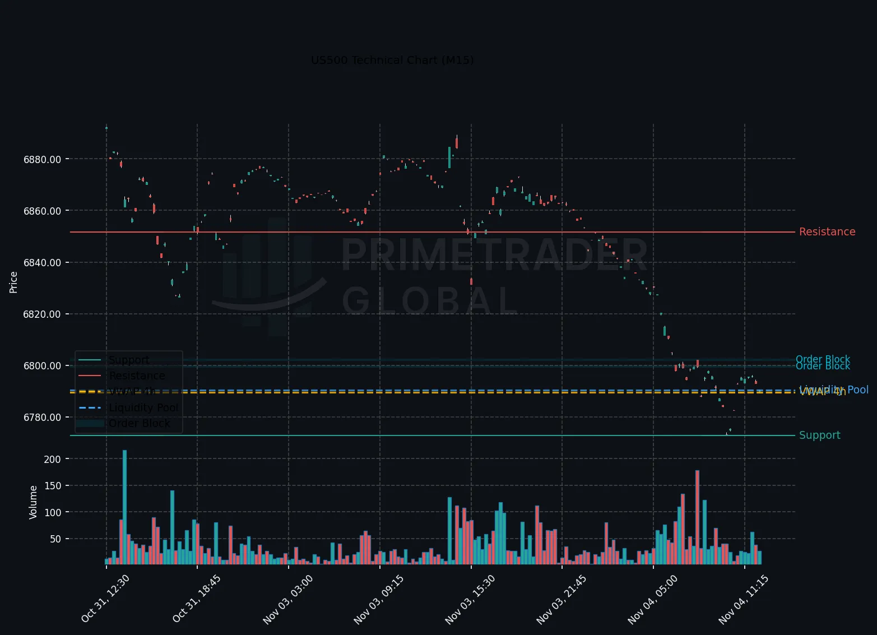877x635 pixels.
Task: Select the 'Nov 03, 09:15' time label
Action: (x=379, y=599)
